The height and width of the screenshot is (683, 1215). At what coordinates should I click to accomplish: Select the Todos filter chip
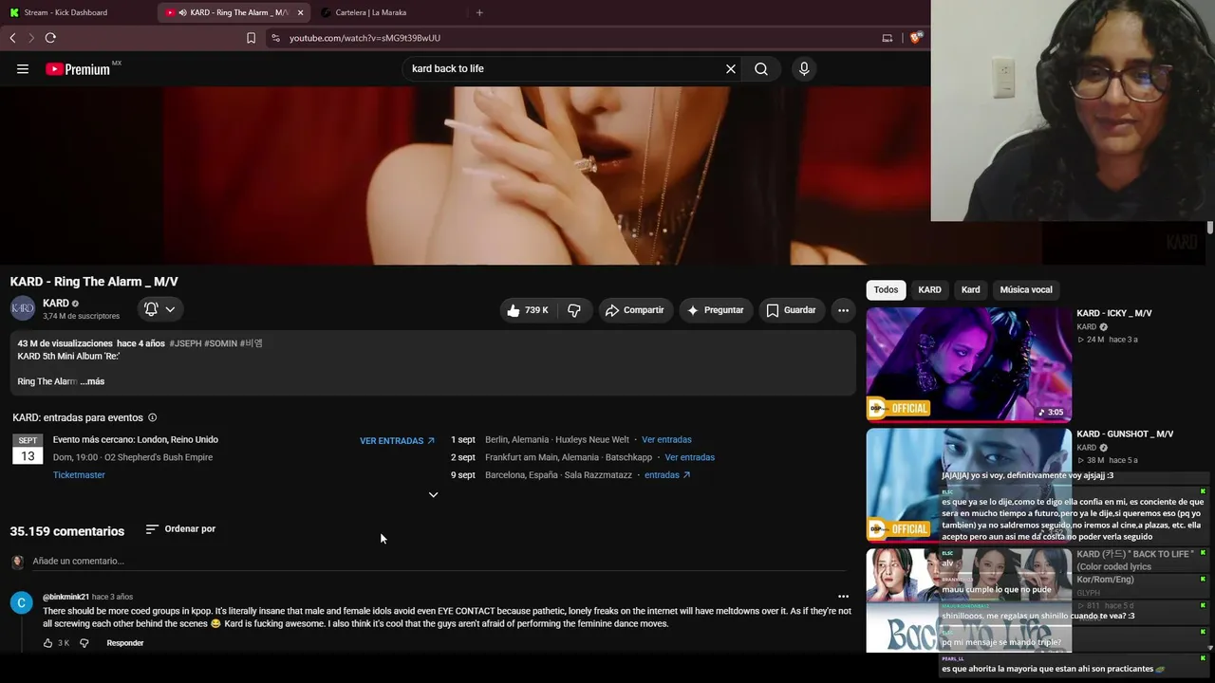886,289
